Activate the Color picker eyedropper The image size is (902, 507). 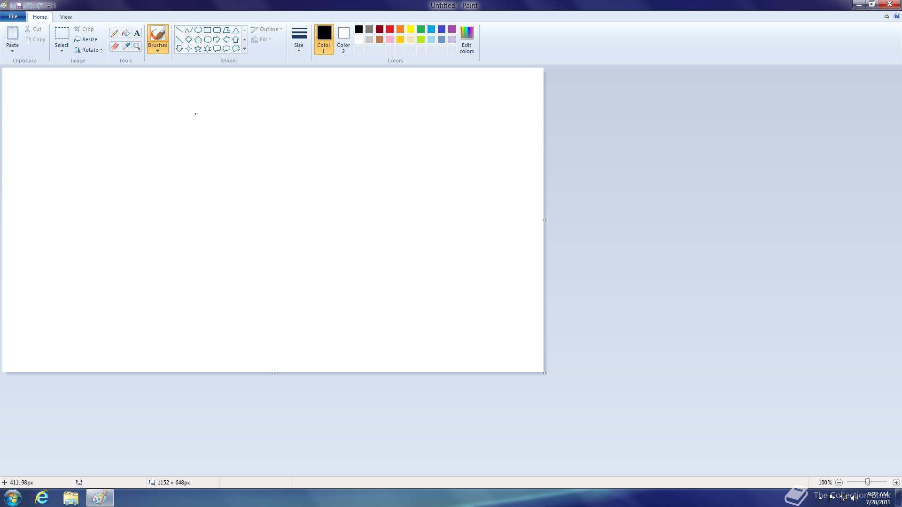click(x=125, y=46)
